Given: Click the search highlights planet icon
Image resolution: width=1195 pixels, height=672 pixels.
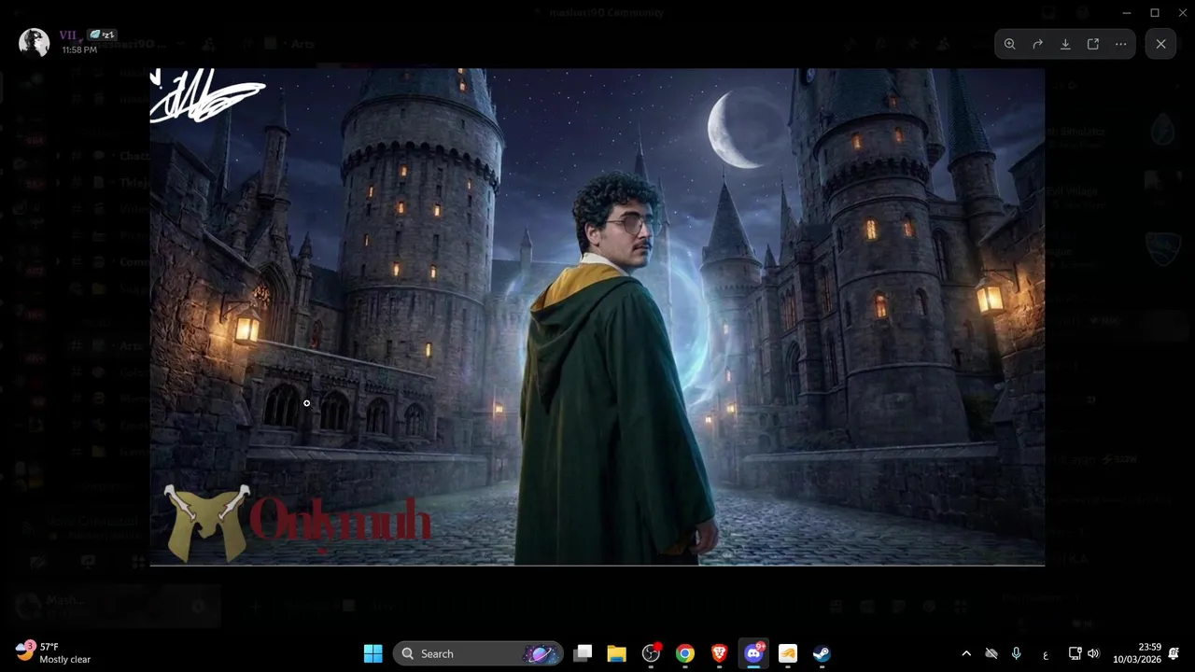Looking at the screenshot, I should pyautogui.click(x=541, y=653).
